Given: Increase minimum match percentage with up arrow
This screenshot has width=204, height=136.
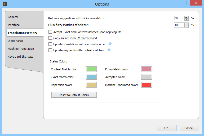Looking at the screenshot, I should click(186, 17).
